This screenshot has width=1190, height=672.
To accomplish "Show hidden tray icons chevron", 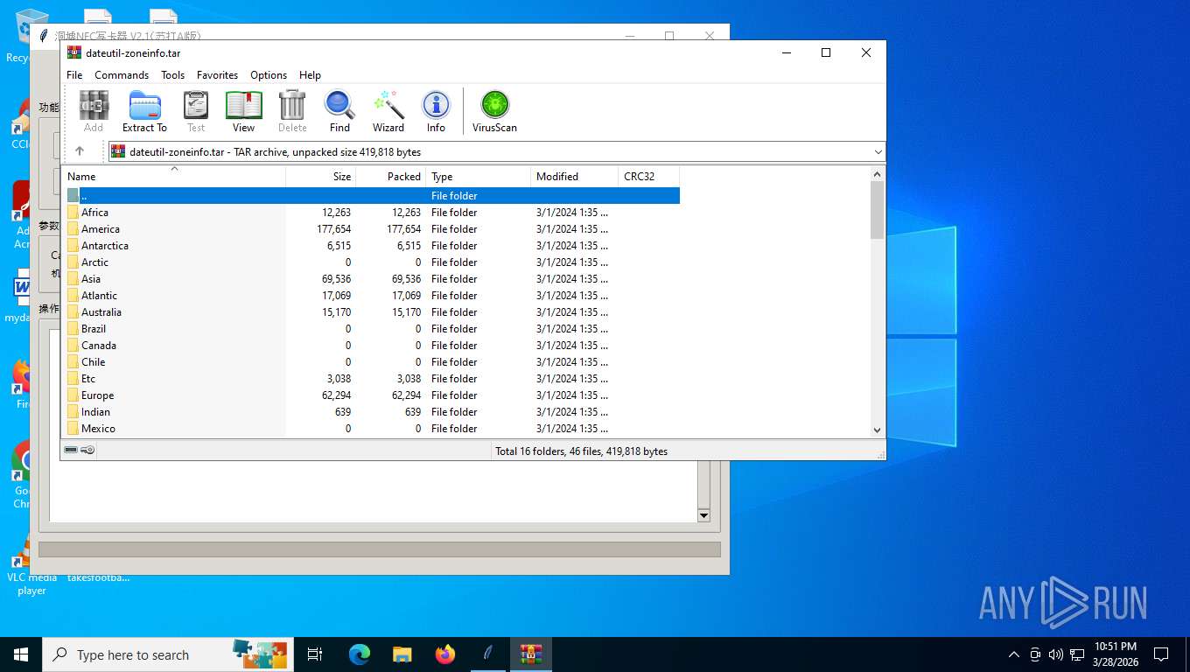I will coord(1014,654).
